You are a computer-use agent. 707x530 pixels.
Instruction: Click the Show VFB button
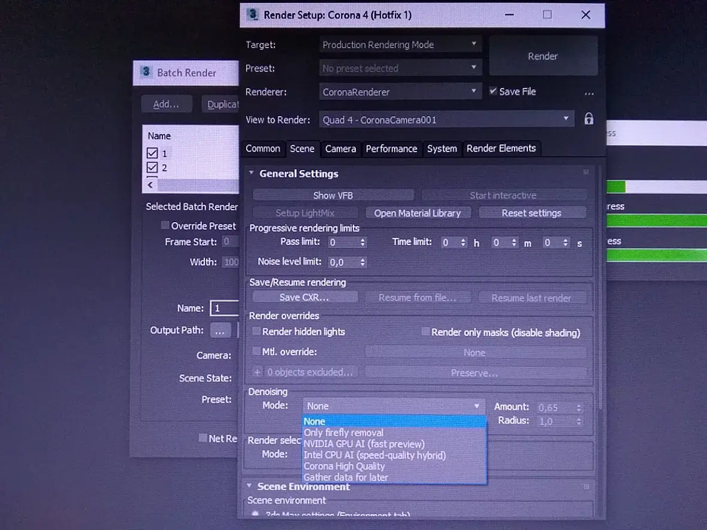point(333,195)
